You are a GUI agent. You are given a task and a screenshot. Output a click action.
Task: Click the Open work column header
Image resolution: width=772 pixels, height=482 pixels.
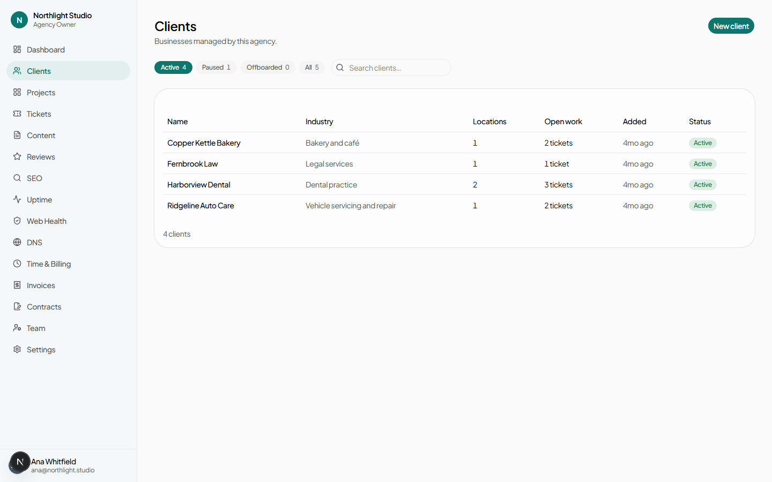pos(563,122)
